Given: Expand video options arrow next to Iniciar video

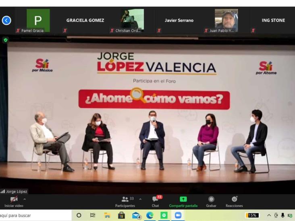Looking at the screenshot, I should (25, 199).
